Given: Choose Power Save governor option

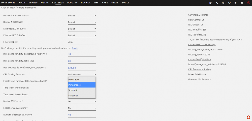Looking at the screenshot, I should point(82,80).
